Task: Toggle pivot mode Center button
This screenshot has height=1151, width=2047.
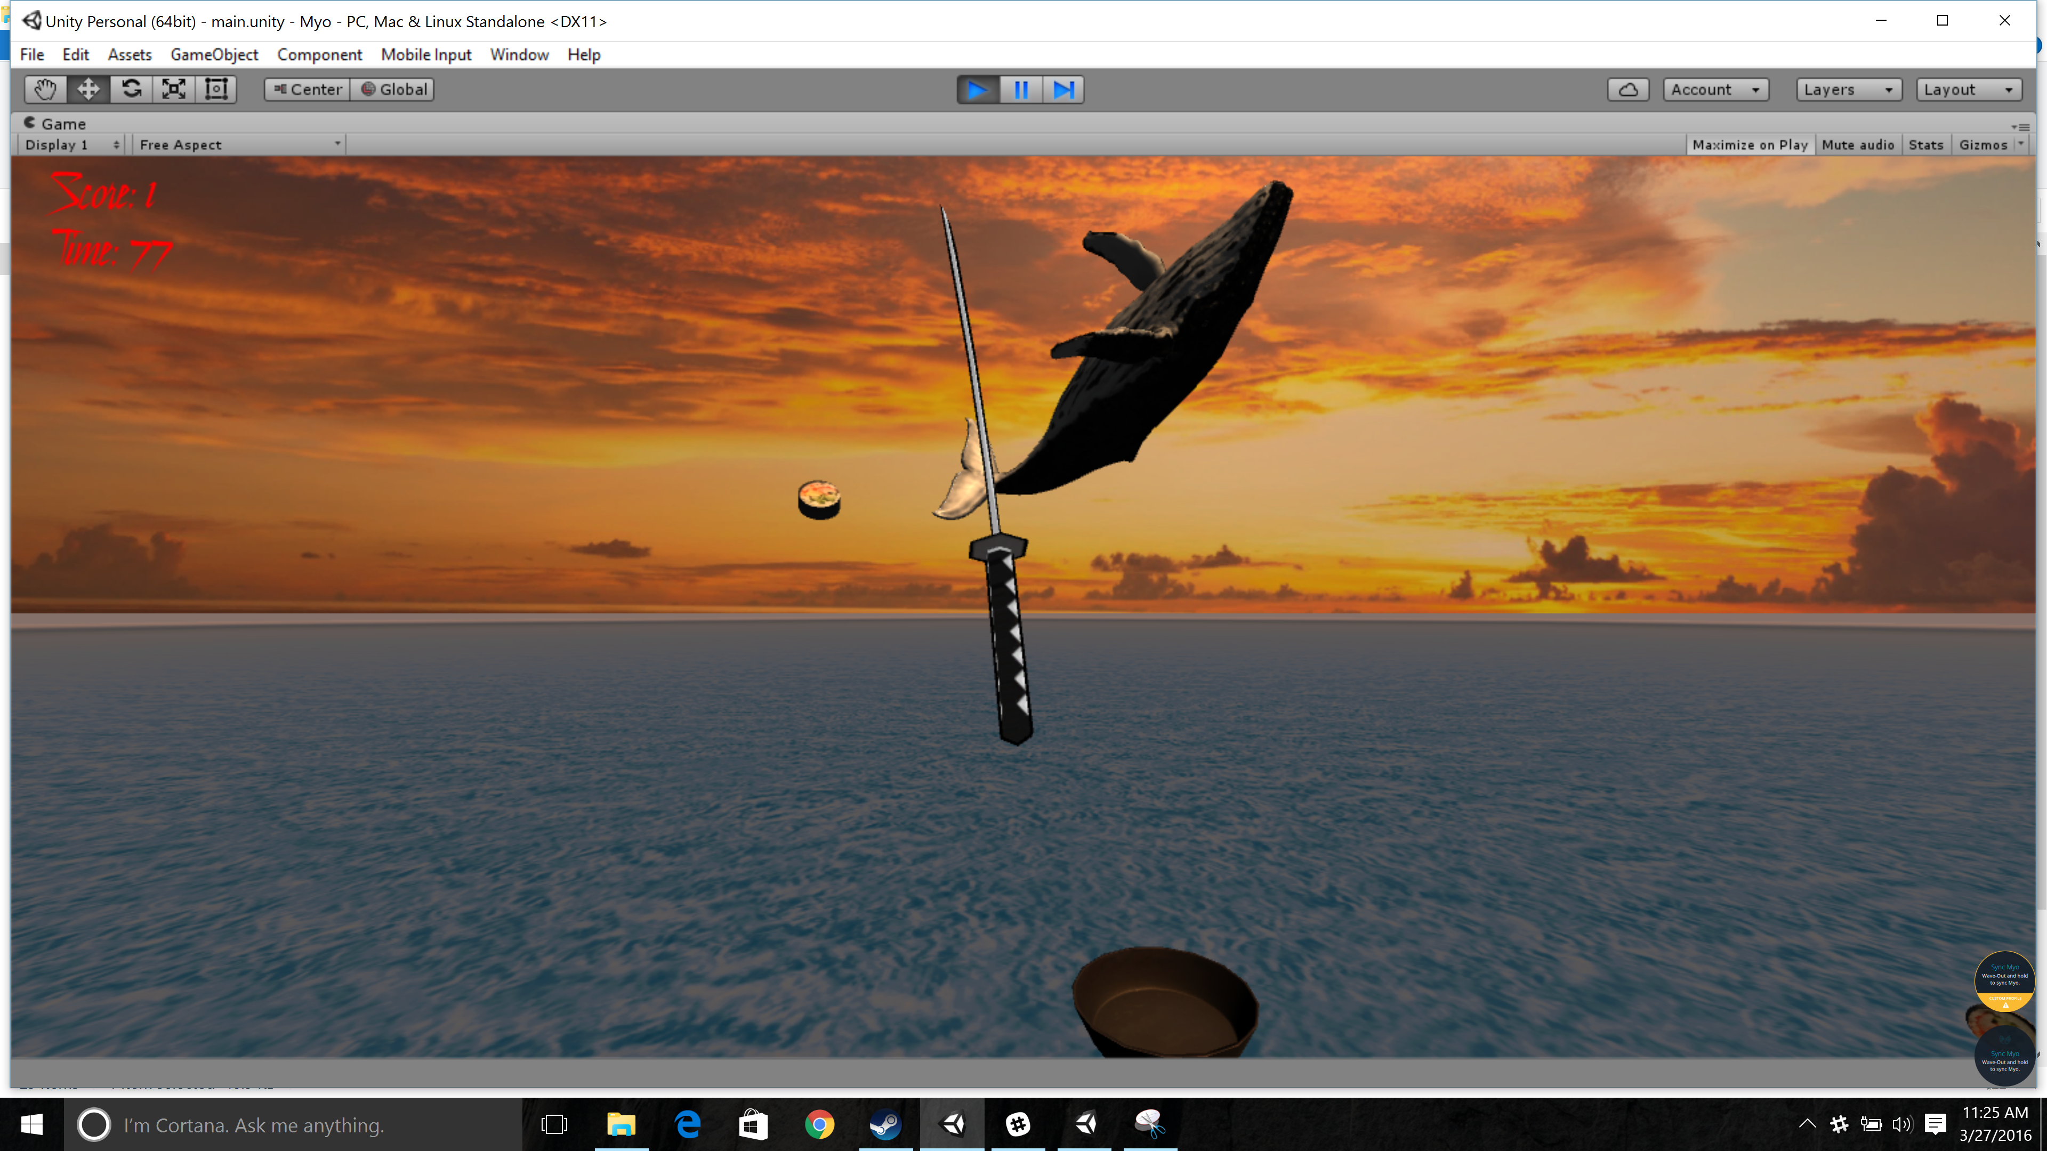Action: [x=308, y=90]
